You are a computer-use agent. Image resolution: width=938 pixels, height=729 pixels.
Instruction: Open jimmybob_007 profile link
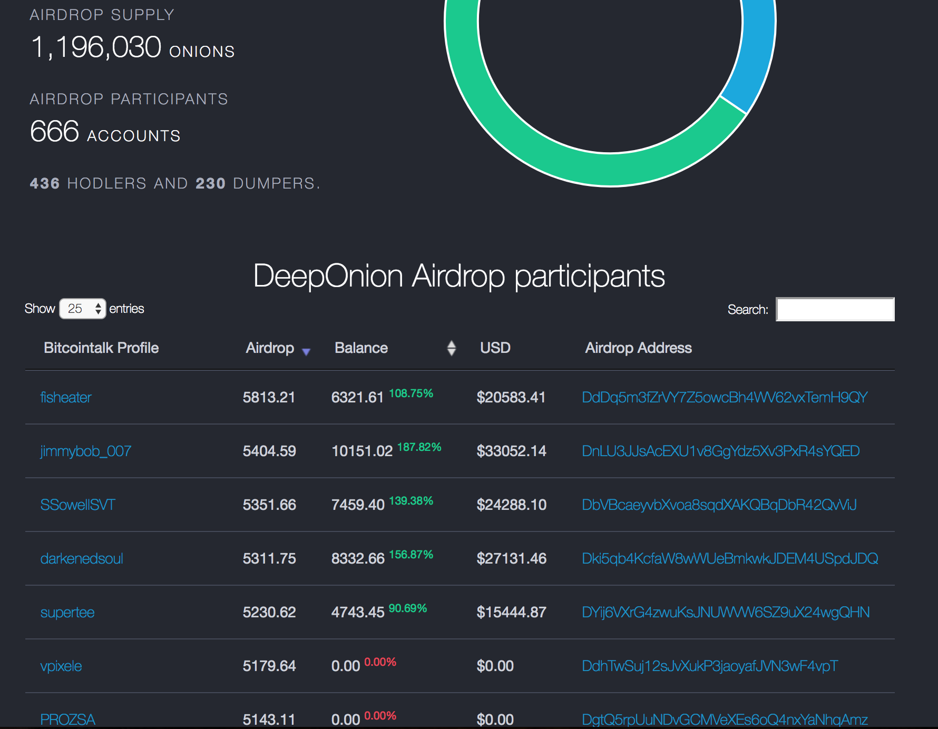(x=86, y=451)
